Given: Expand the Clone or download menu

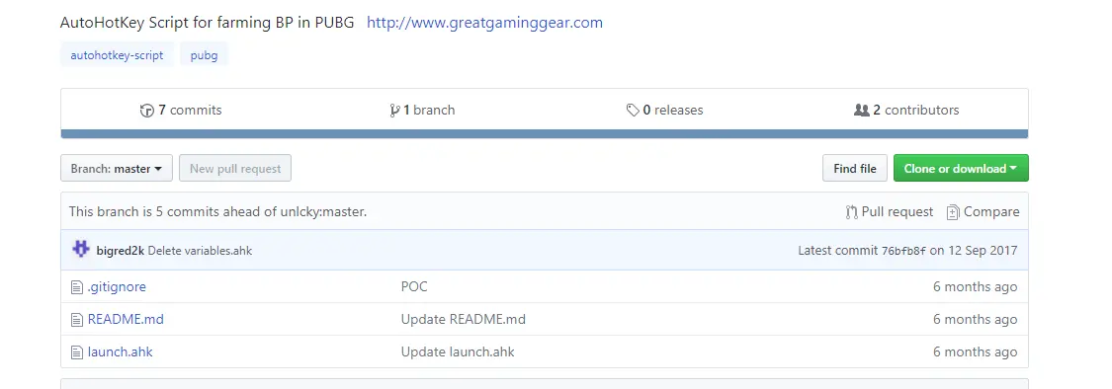Looking at the screenshot, I should [x=961, y=169].
